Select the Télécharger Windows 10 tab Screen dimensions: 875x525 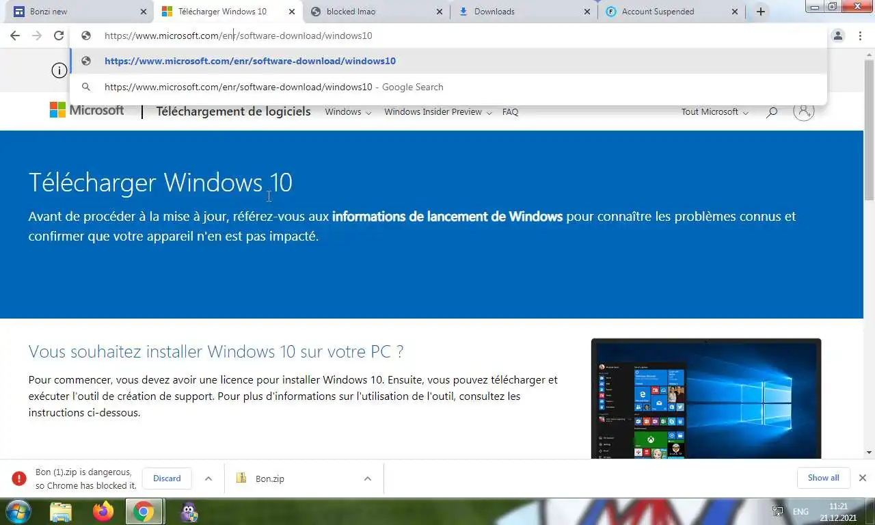[228, 12]
